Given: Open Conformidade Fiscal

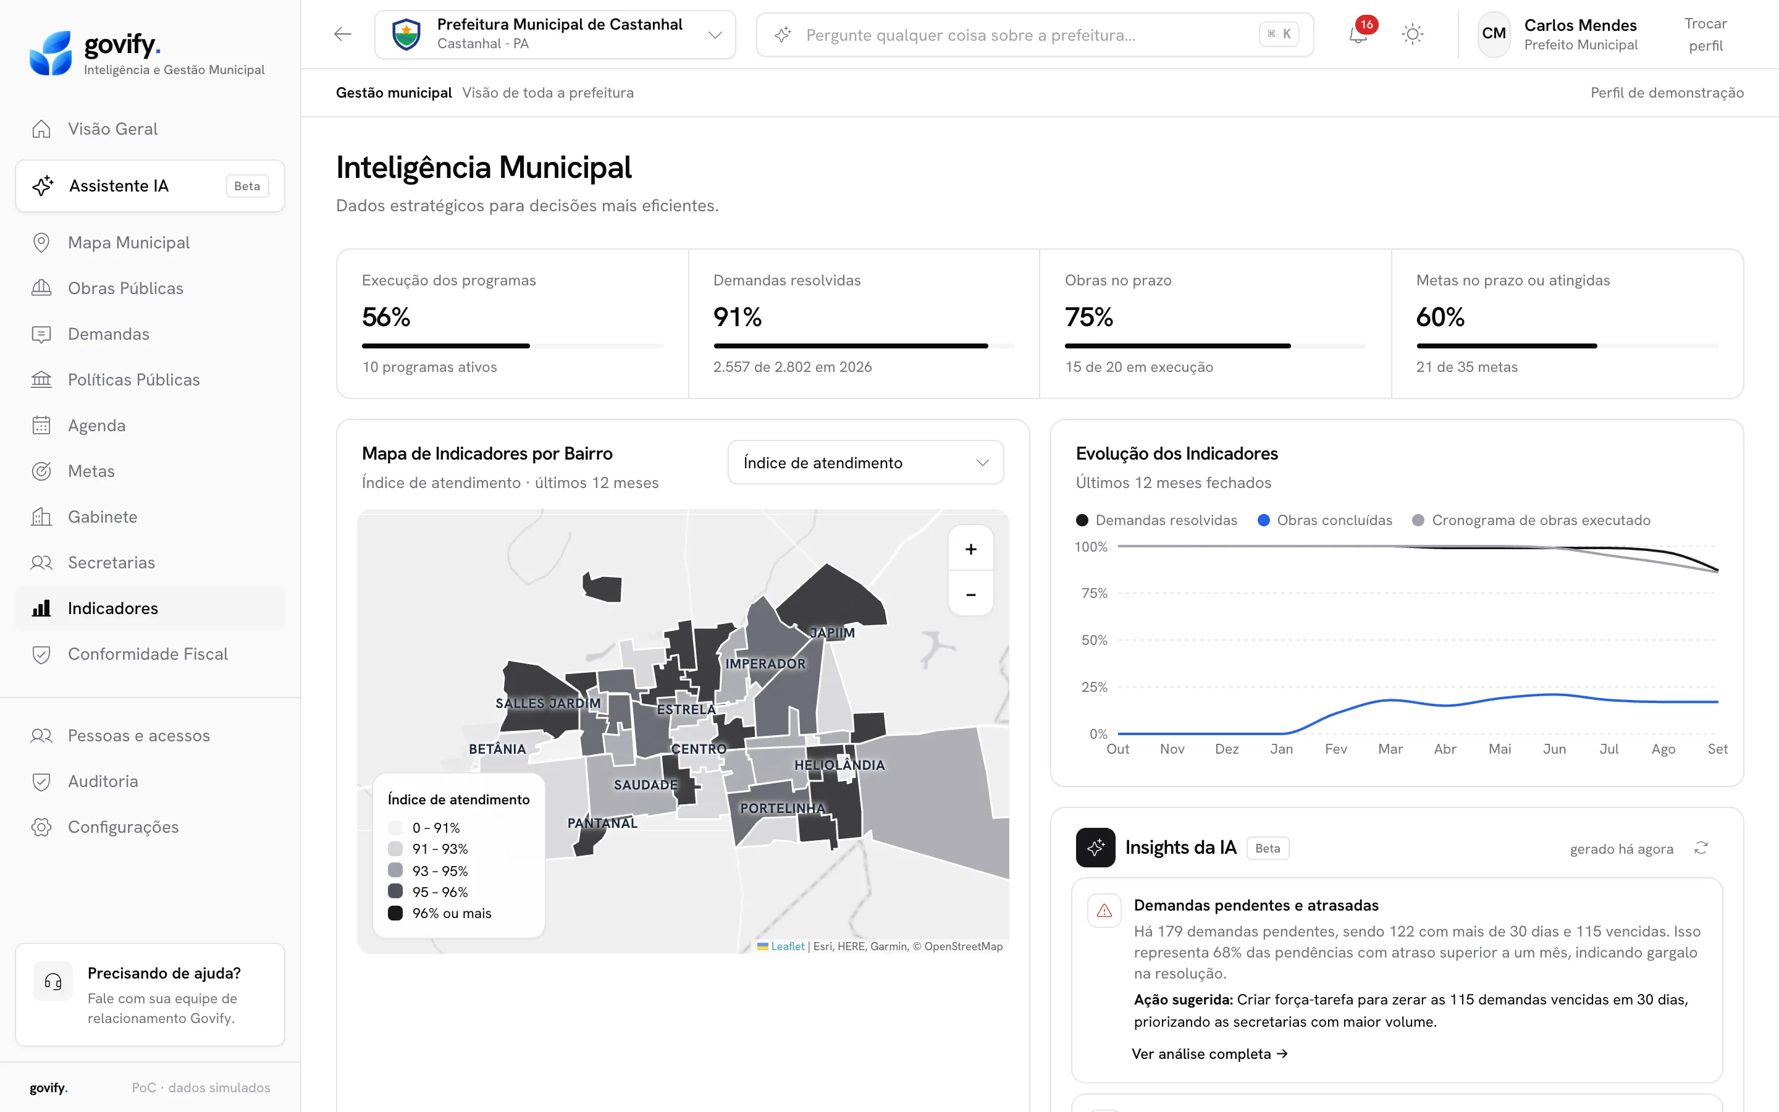Looking at the screenshot, I should tap(150, 654).
